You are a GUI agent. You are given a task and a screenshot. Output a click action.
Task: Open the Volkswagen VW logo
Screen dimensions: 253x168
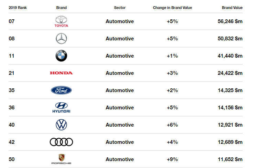click(x=61, y=125)
